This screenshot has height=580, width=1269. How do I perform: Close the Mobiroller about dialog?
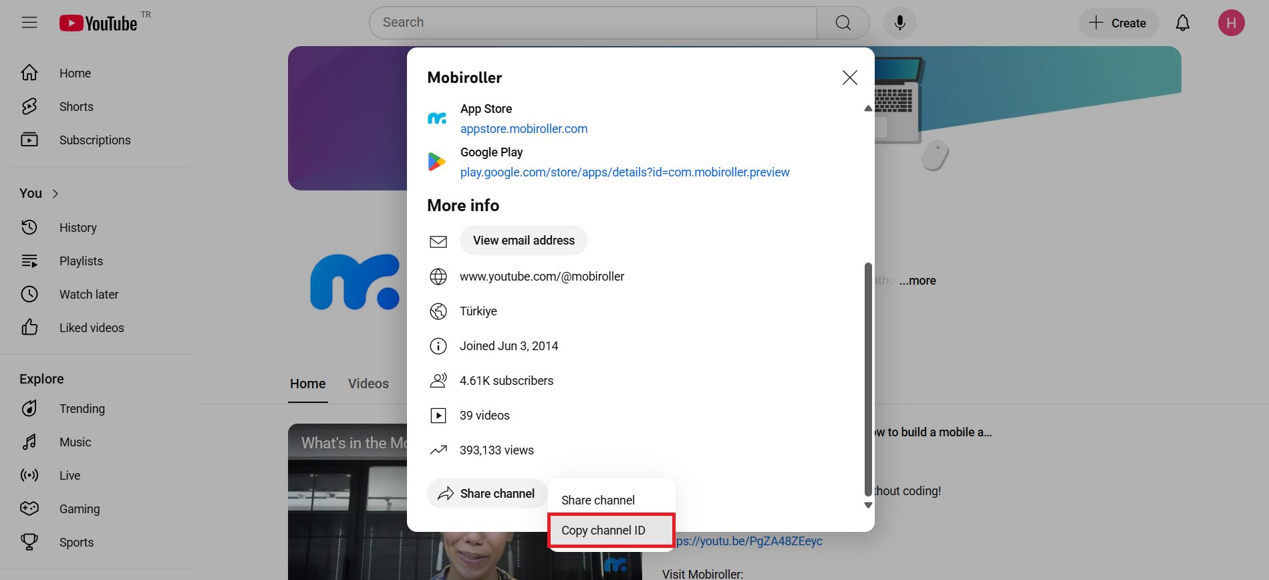click(850, 78)
